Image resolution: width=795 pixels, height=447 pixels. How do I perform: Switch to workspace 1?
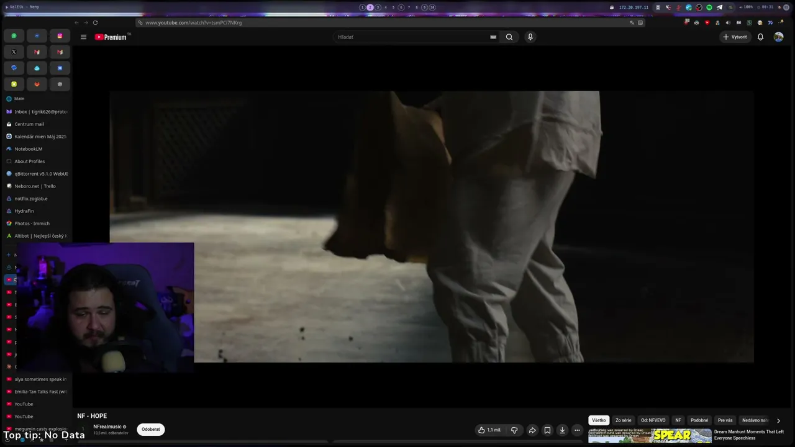(362, 7)
